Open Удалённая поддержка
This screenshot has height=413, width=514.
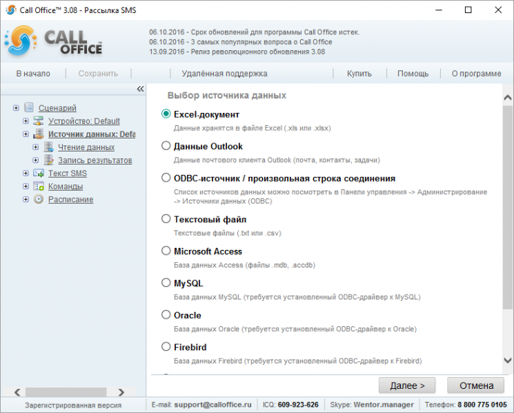(224, 74)
